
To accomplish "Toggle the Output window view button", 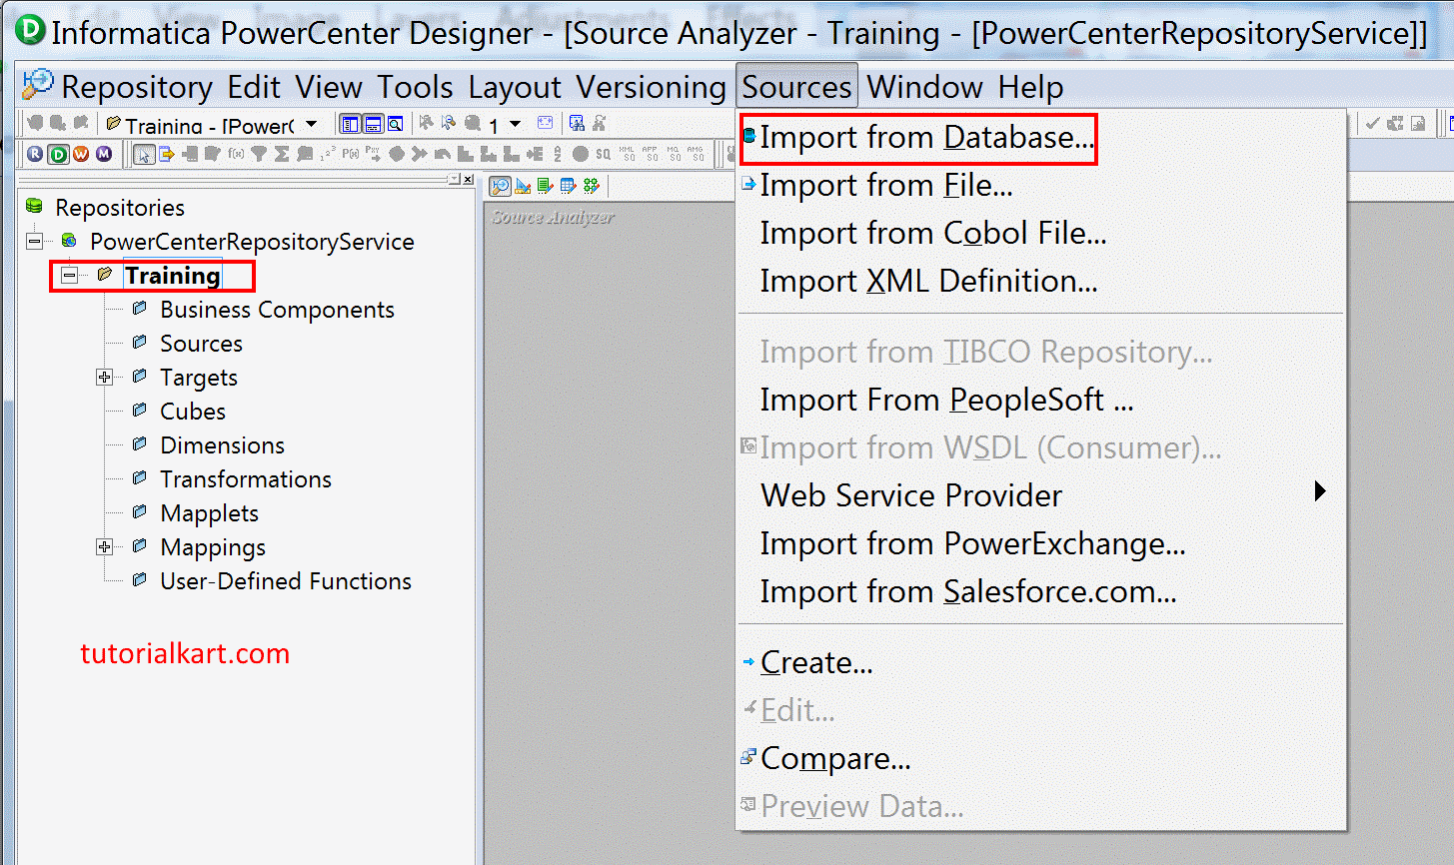I will click(x=373, y=124).
